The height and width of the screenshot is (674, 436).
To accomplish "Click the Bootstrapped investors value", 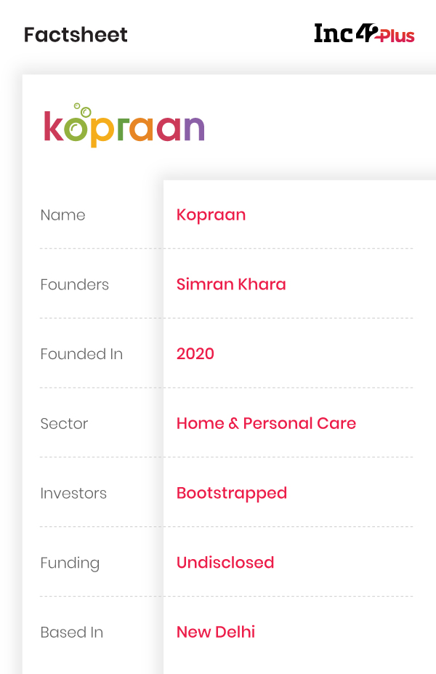I will pos(231,493).
